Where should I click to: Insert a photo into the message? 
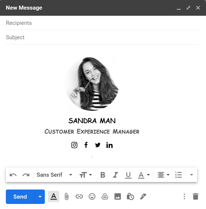117,197
